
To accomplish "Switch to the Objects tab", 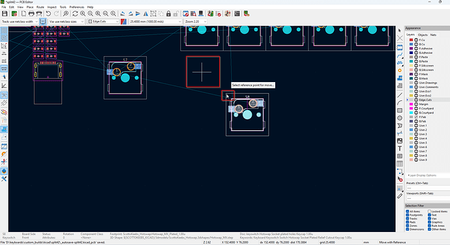I will pos(423,35).
